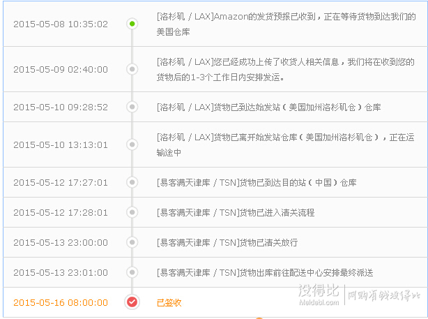This screenshot has height=319, width=428.
Task: Click the 货物已清关放行 status text
Action: tap(227, 243)
